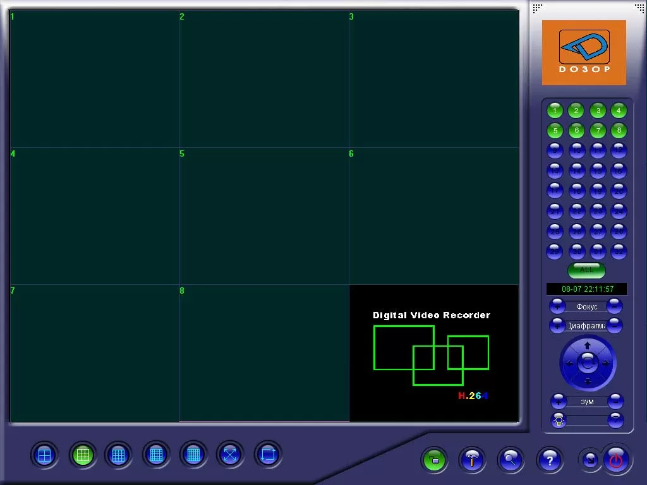This screenshot has width=647, height=485.
Task: Click the Digital Video Recorder H.264 pane
Action: point(433,353)
